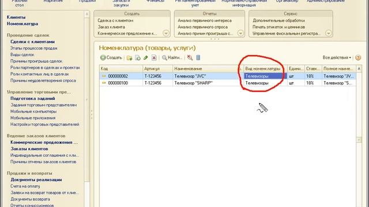Open Заказы клиентов link
The image size is (369, 207).
(29, 149)
